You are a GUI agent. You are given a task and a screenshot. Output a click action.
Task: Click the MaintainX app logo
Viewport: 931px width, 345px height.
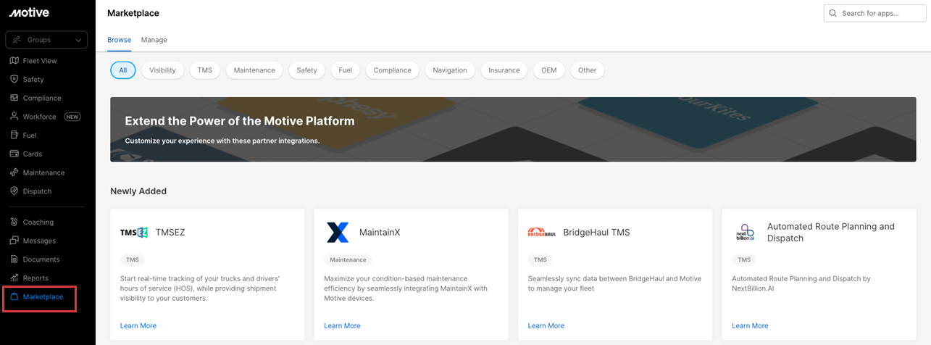[x=338, y=233]
